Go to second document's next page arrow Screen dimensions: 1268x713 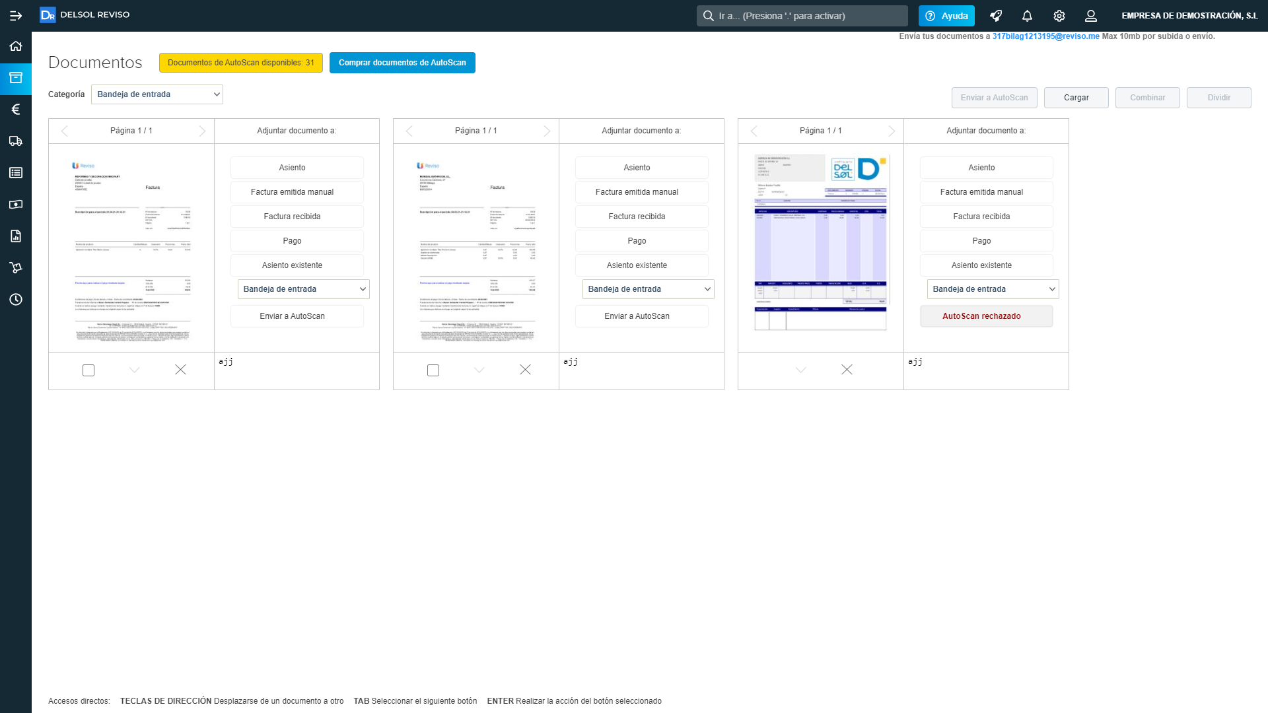point(547,131)
